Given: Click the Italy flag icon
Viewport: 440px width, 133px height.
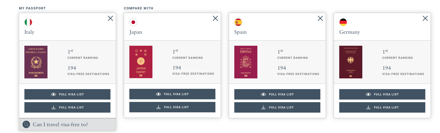Looking at the screenshot, I should pos(28,22).
